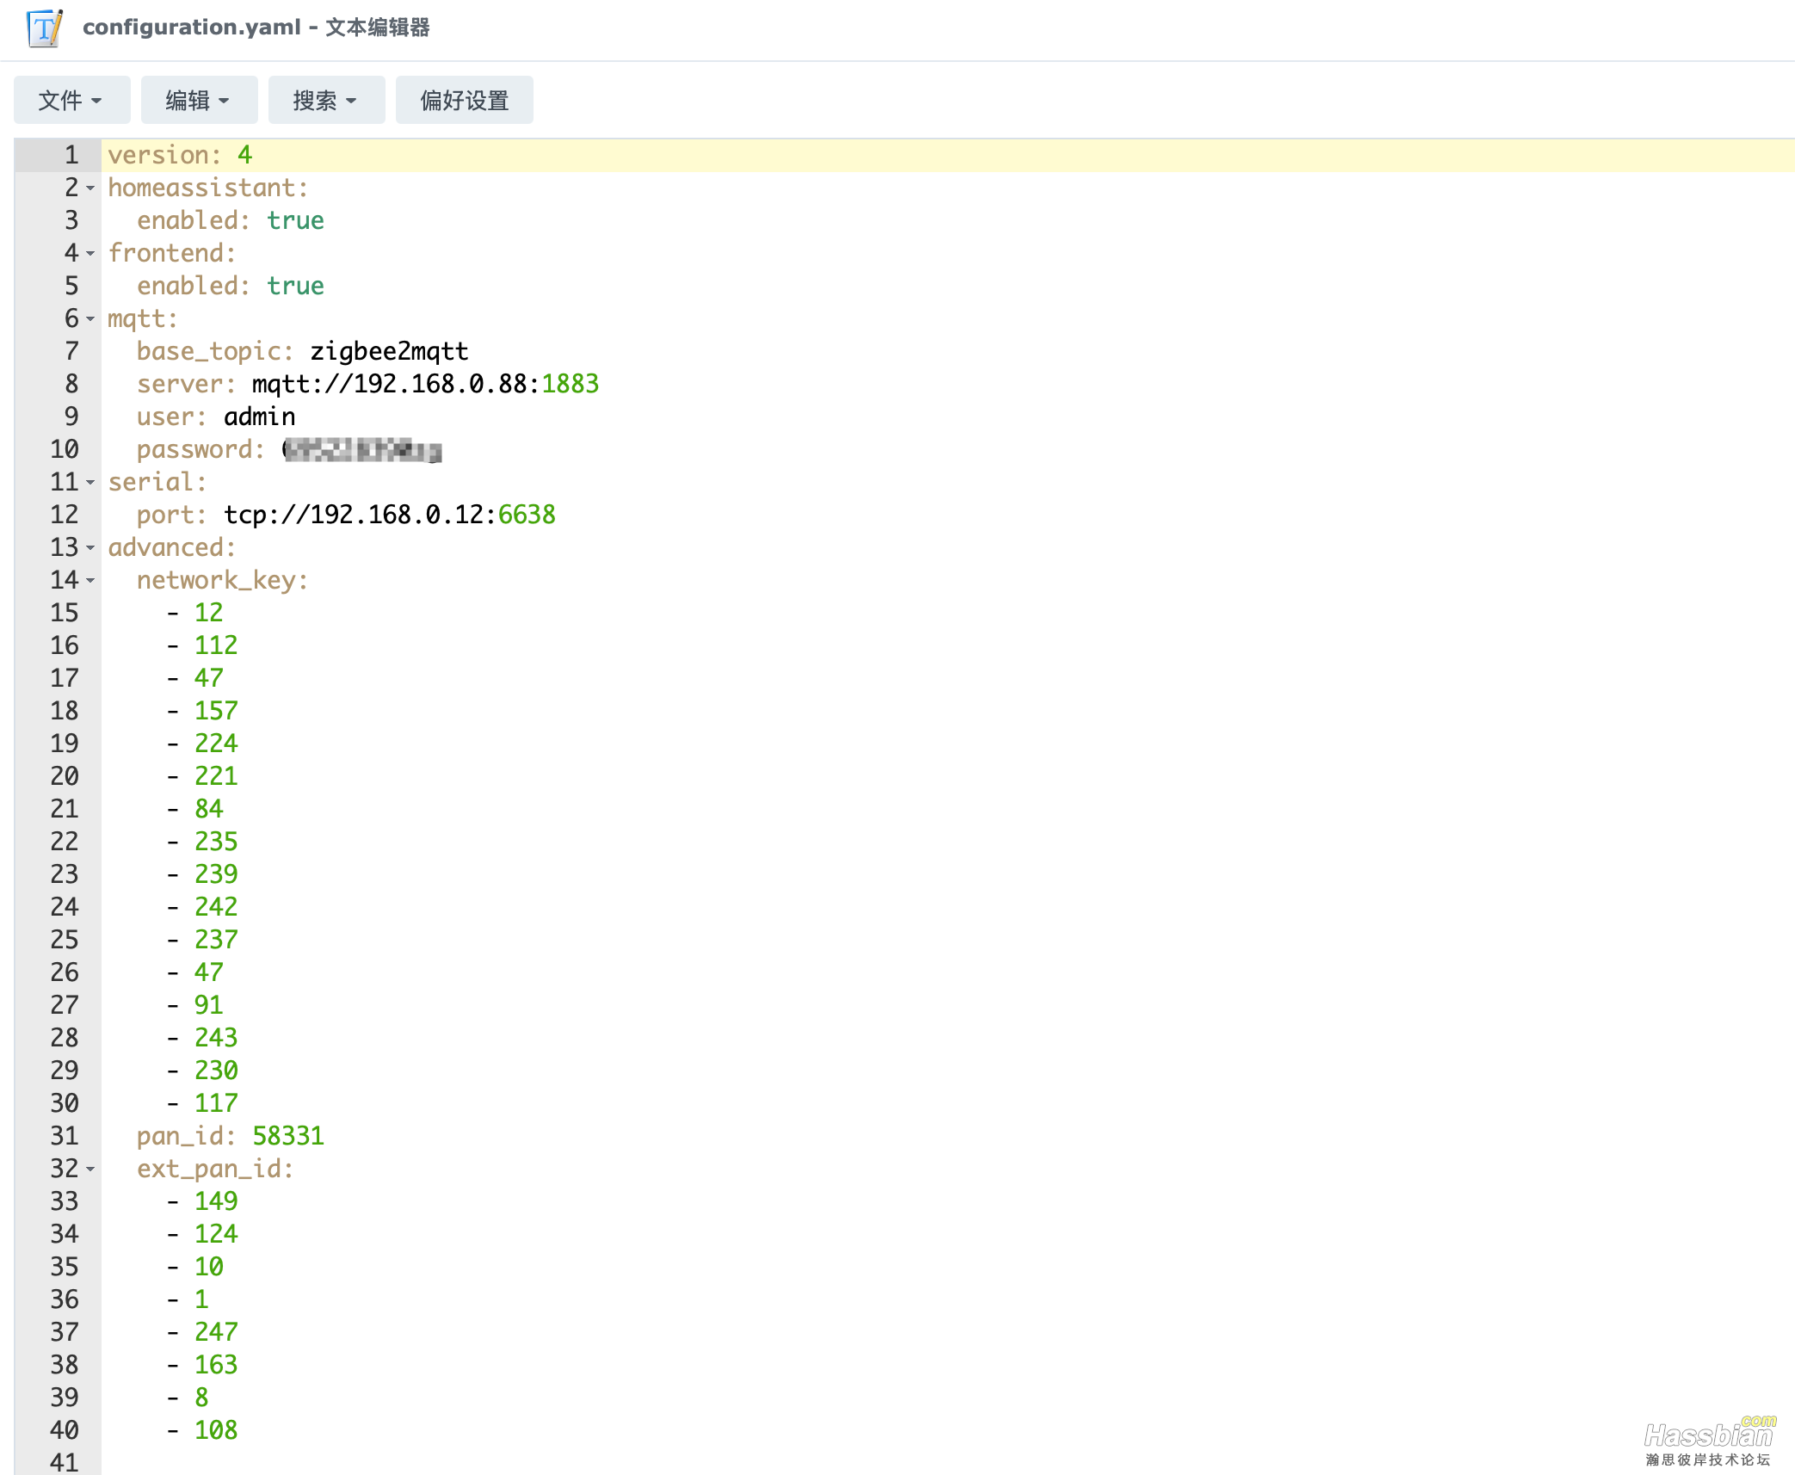
Task: Click ext_pan_id value 247
Action: (x=216, y=1333)
